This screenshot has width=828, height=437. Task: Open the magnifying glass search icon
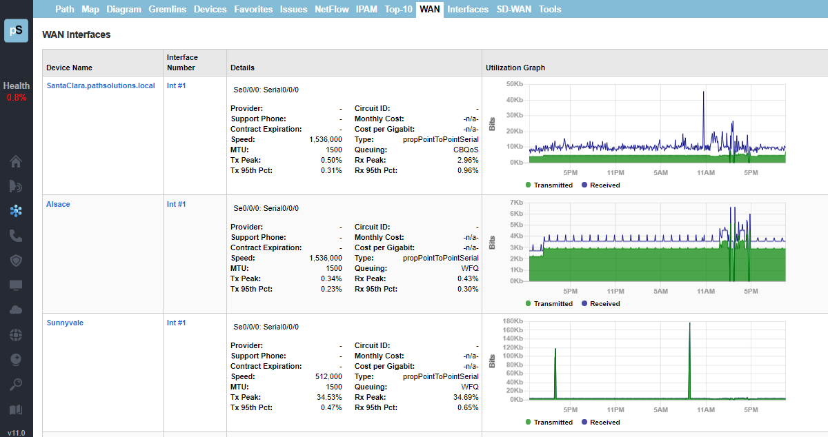pyautogui.click(x=16, y=384)
